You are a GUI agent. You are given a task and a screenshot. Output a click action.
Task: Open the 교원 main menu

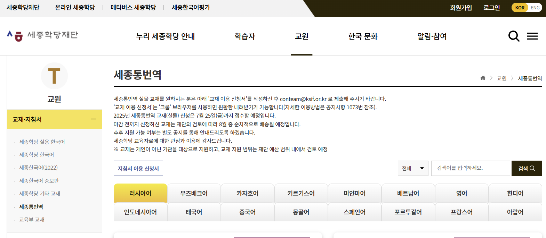pos(302,36)
